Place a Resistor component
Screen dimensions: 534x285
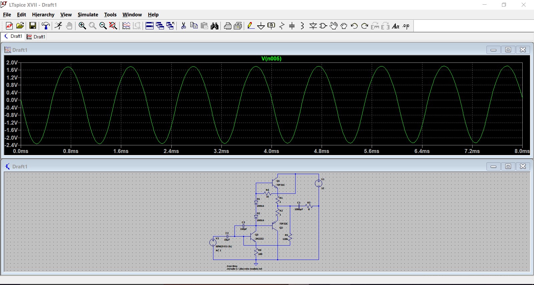click(x=282, y=26)
